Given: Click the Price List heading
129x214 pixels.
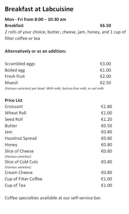Looking at the screenshot, I should click(x=14, y=100).
